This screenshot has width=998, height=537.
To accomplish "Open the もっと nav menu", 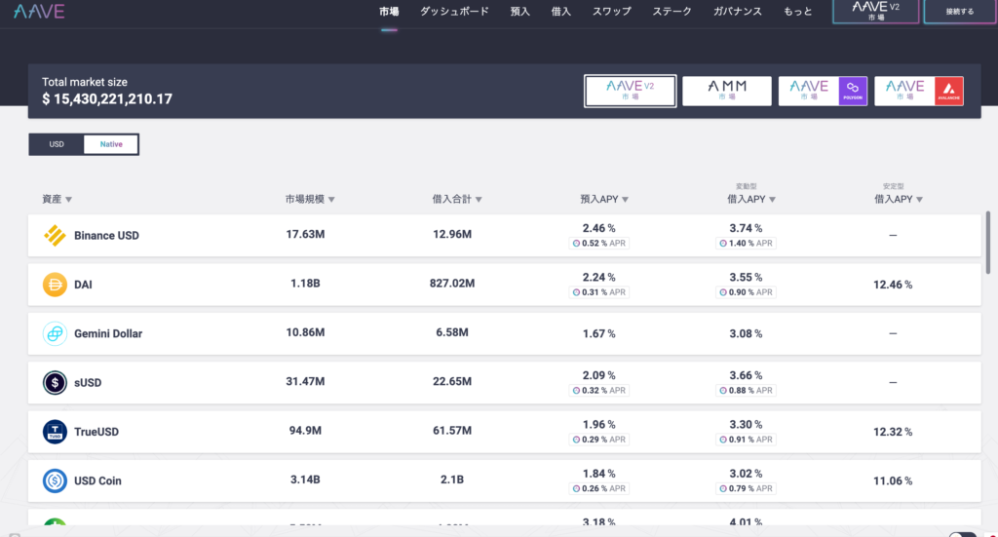I will 797,12.
